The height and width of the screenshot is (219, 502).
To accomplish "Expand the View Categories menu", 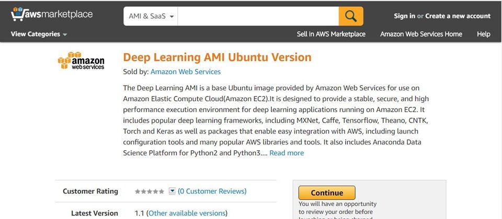I will click(39, 34).
